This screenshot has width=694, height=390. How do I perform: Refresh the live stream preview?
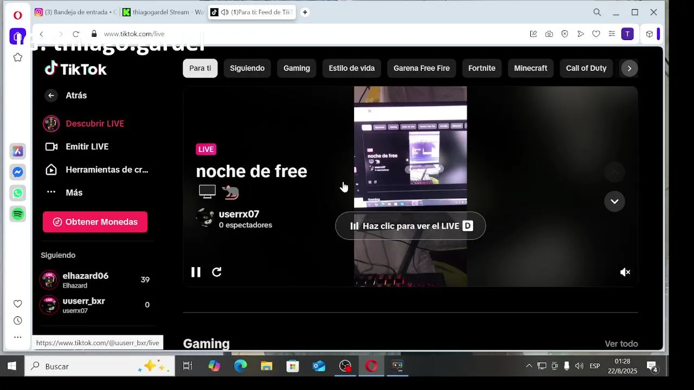click(x=217, y=272)
